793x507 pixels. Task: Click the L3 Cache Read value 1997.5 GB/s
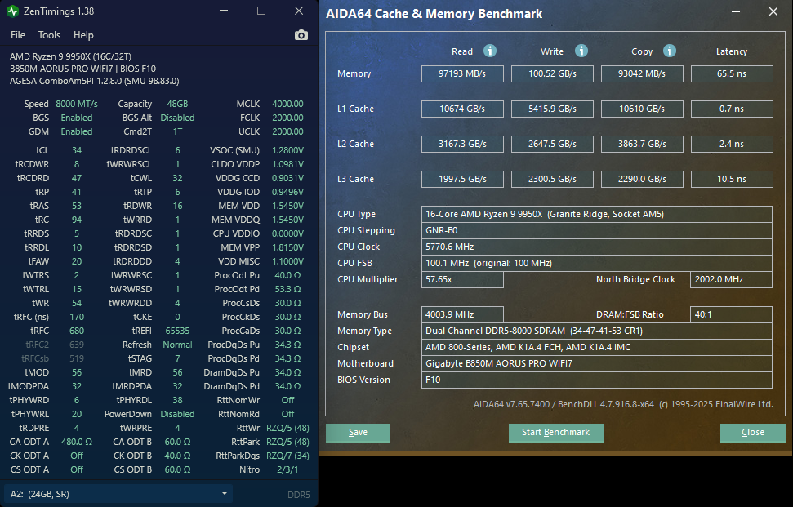click(x=462, y=179)
